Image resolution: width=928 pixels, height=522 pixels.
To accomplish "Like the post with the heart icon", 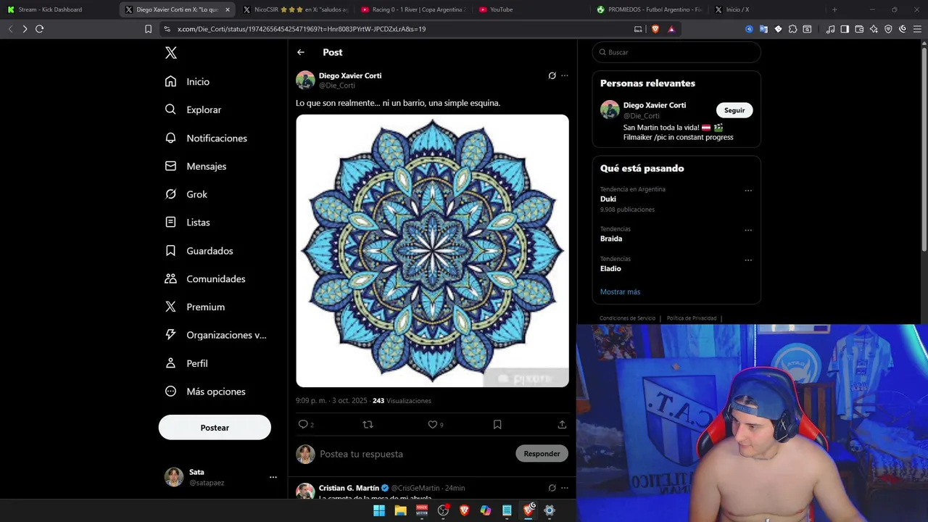I will click(x=432, y=425).
